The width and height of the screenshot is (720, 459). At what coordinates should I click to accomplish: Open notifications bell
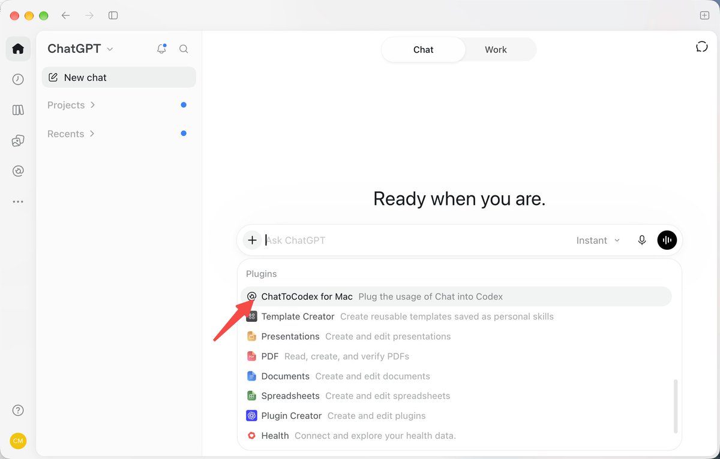(161, 49)
